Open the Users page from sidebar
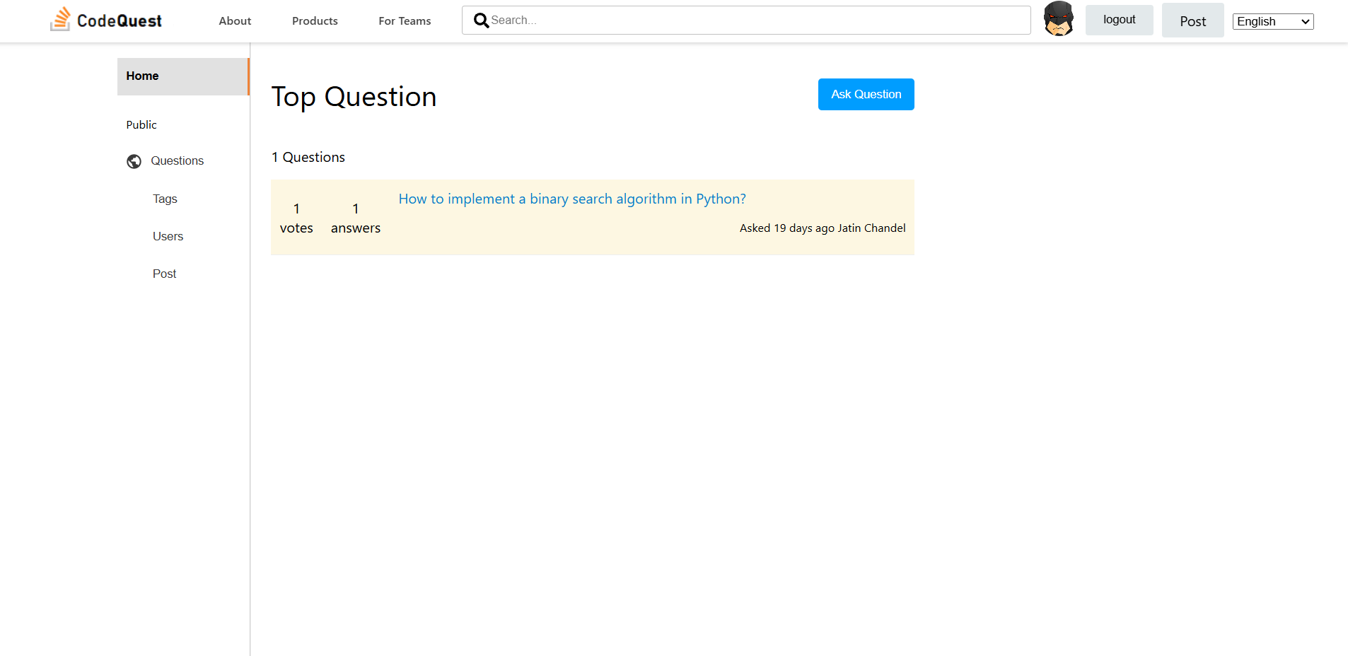Viewport: 1348px width, 656px height. pos(168,237)
